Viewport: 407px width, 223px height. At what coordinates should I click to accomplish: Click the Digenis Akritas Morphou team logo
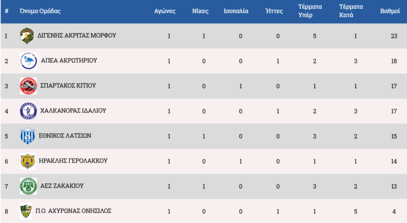27,36
